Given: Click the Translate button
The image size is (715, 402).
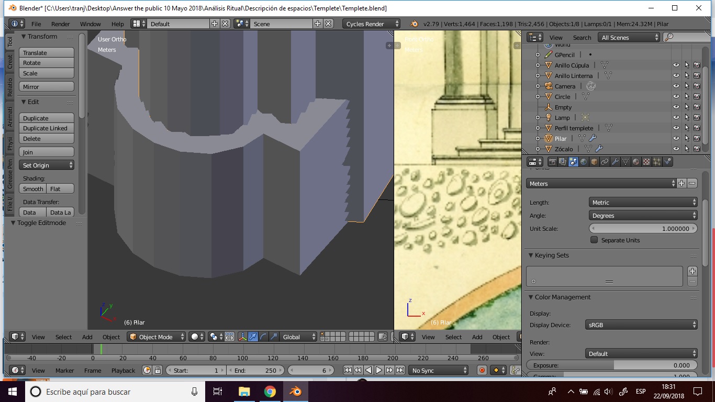Looking at the screenshot, I should 47,52.
